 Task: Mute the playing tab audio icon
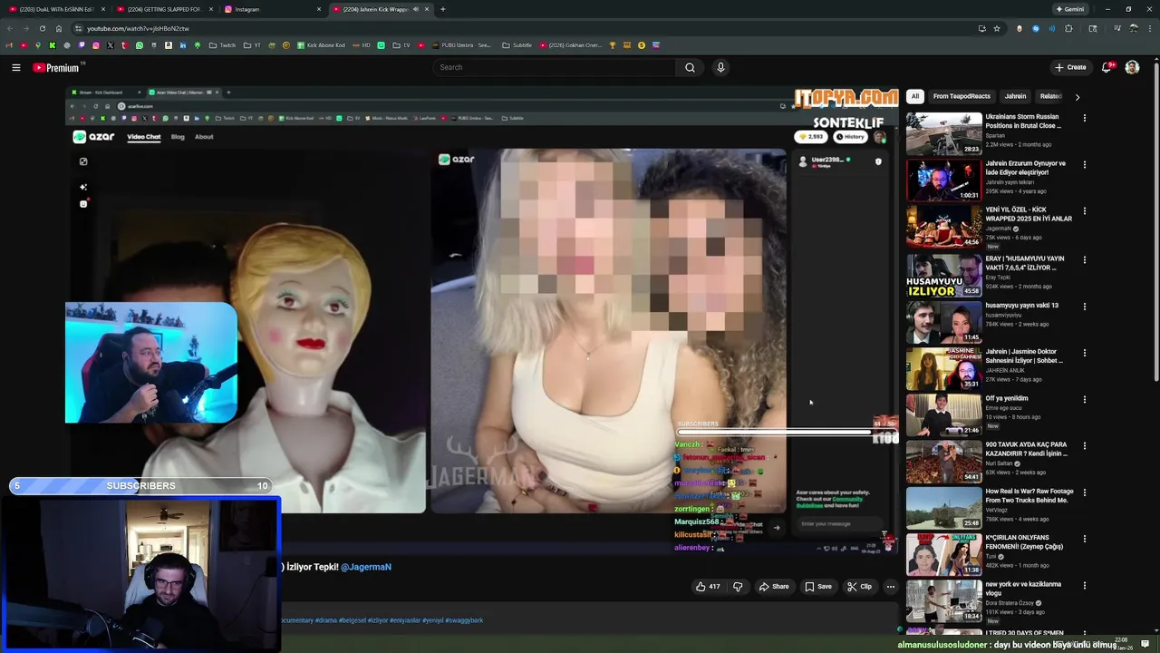click(416, 9)
